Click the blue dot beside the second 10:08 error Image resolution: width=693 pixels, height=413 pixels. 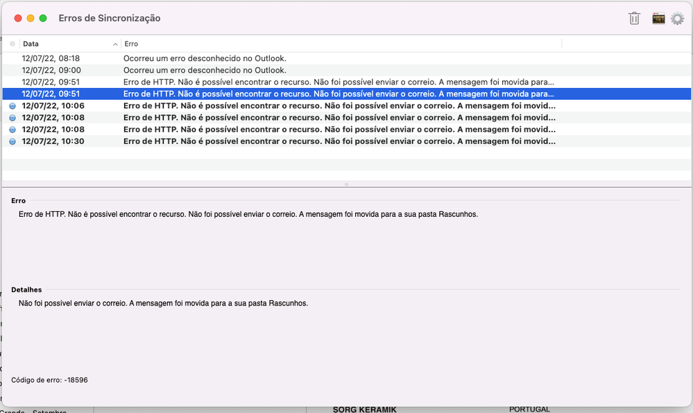point(12,129)
